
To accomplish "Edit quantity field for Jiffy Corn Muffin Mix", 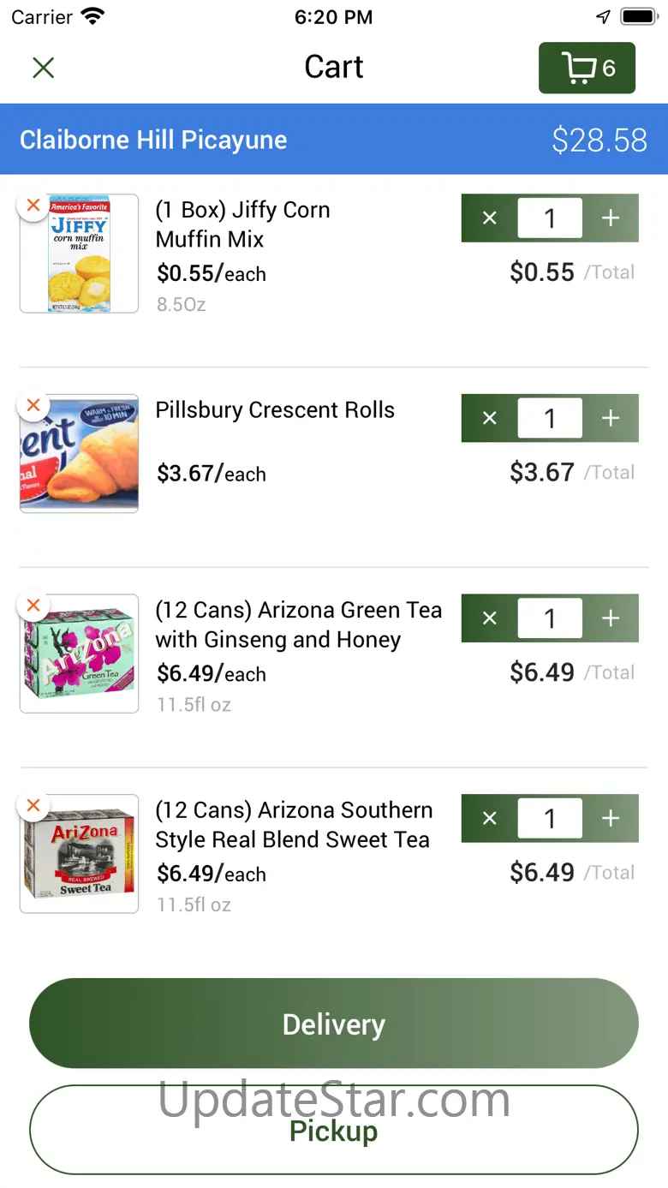I will pos(550,218).
